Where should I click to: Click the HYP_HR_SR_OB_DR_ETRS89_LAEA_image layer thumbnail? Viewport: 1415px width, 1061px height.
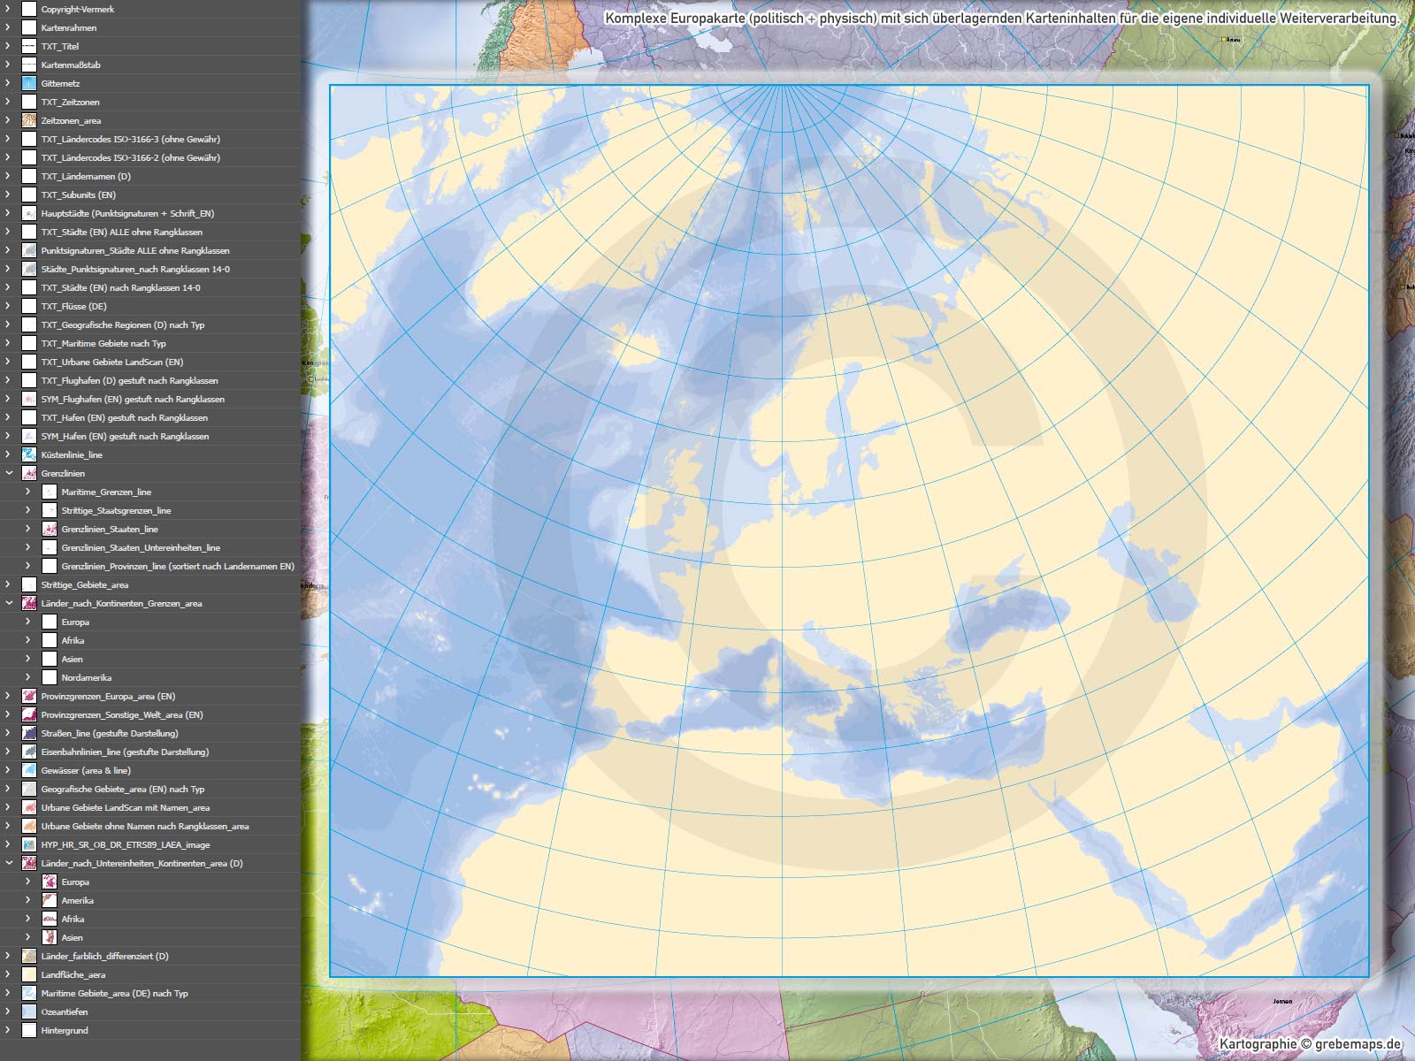(x=29, y=844)
